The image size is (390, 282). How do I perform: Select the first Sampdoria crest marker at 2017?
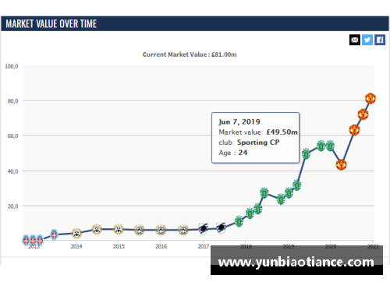tap(204, 229)
